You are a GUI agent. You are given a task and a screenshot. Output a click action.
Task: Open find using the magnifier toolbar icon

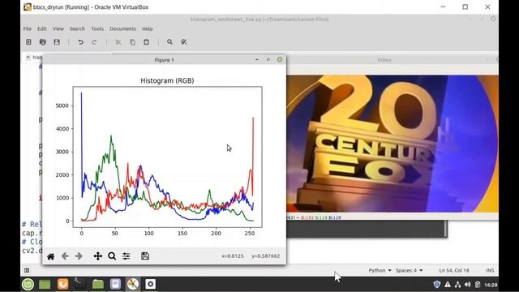169,42
